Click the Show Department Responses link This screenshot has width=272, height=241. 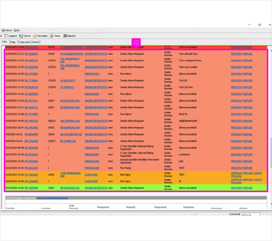pos(52,198)
